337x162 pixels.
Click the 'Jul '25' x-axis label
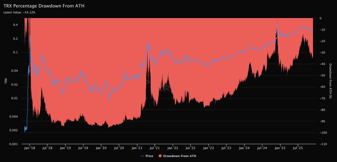coord(298,147)
